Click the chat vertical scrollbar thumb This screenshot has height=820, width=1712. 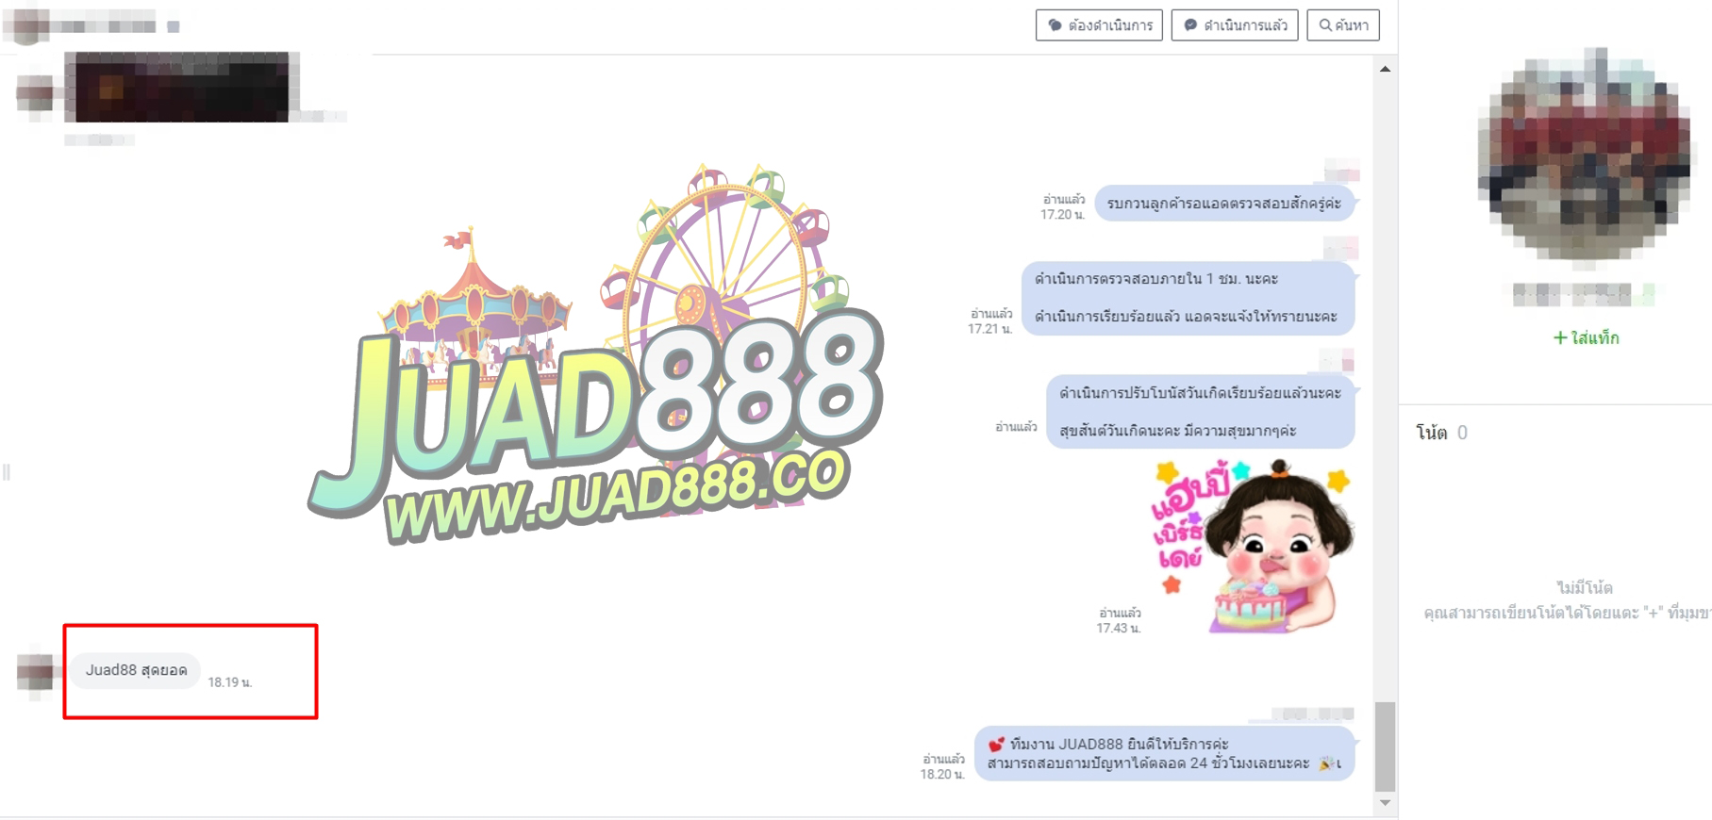1385,746
